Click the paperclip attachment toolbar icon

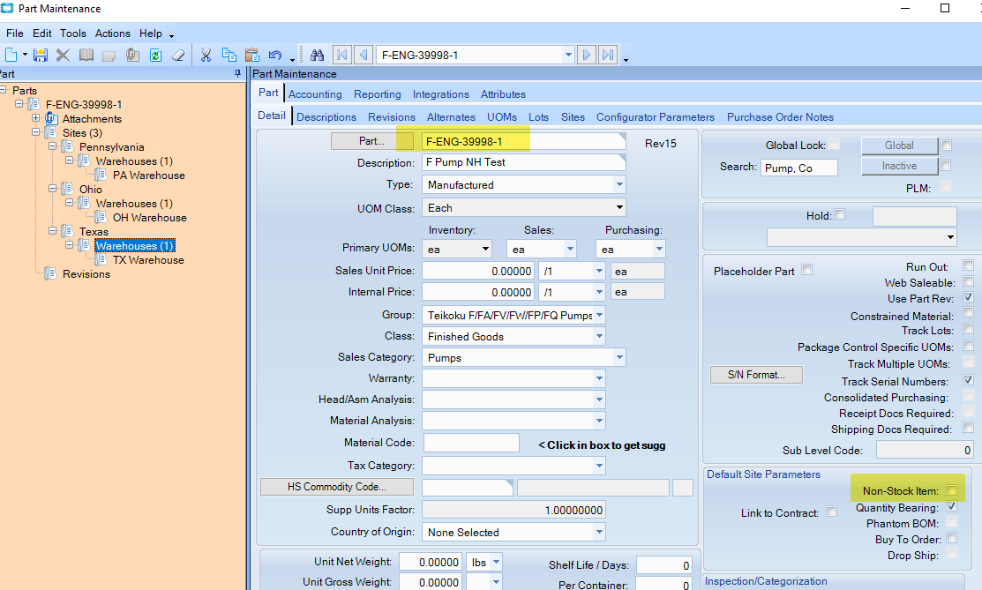pos(132,55)
